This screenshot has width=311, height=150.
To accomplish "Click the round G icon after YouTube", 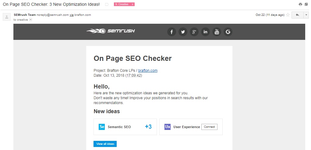I will (228, 32).
